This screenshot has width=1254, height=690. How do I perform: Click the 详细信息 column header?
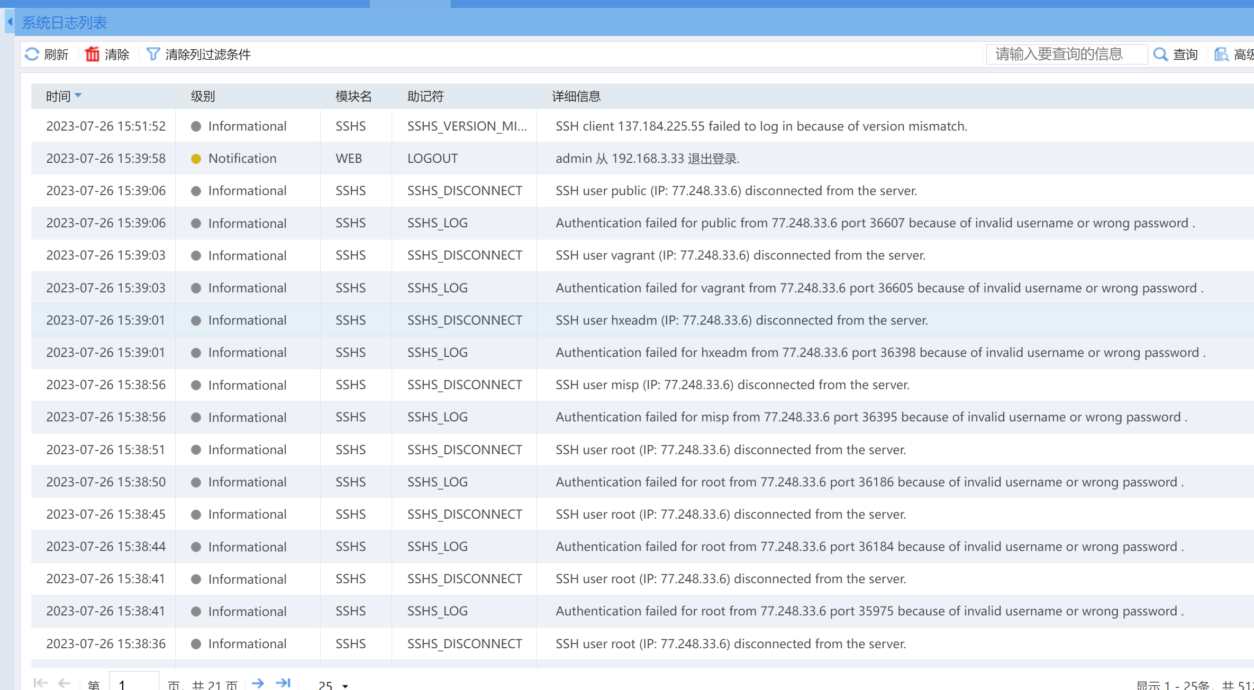(x=576, y=96)
